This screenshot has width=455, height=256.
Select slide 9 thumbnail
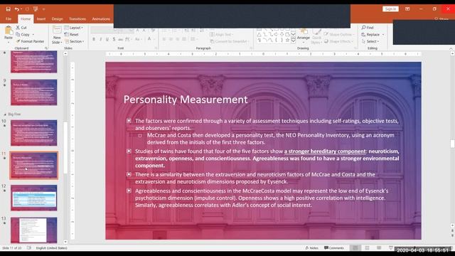pos(34,92)
